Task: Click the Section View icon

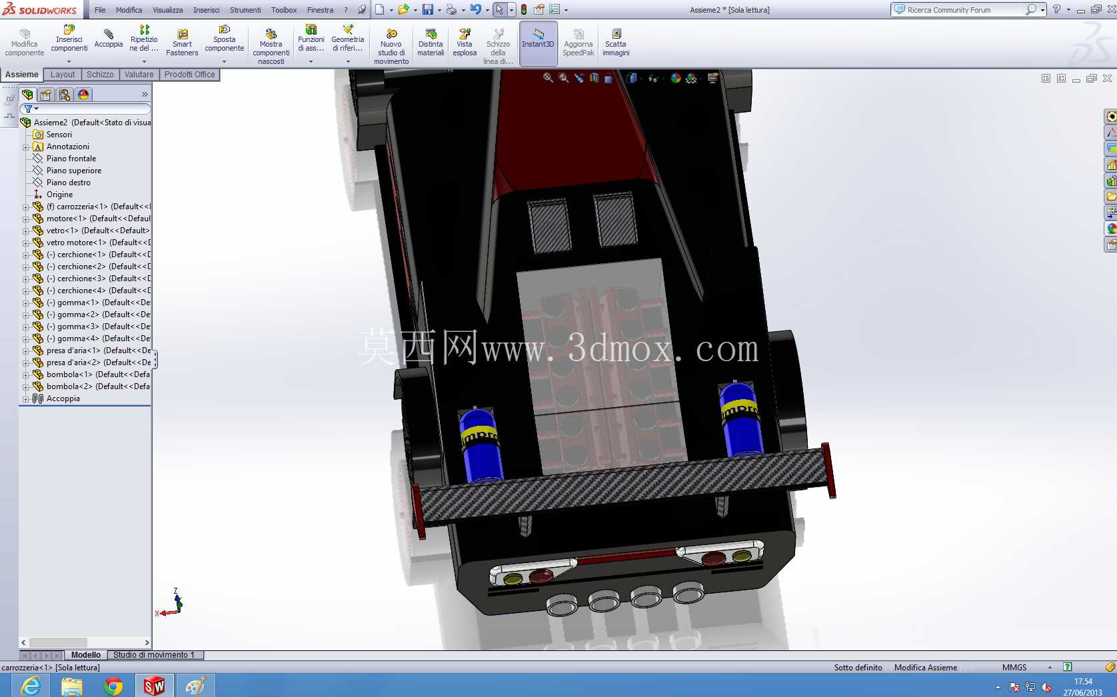Action: pyautogui.click(x=594, y=78)
